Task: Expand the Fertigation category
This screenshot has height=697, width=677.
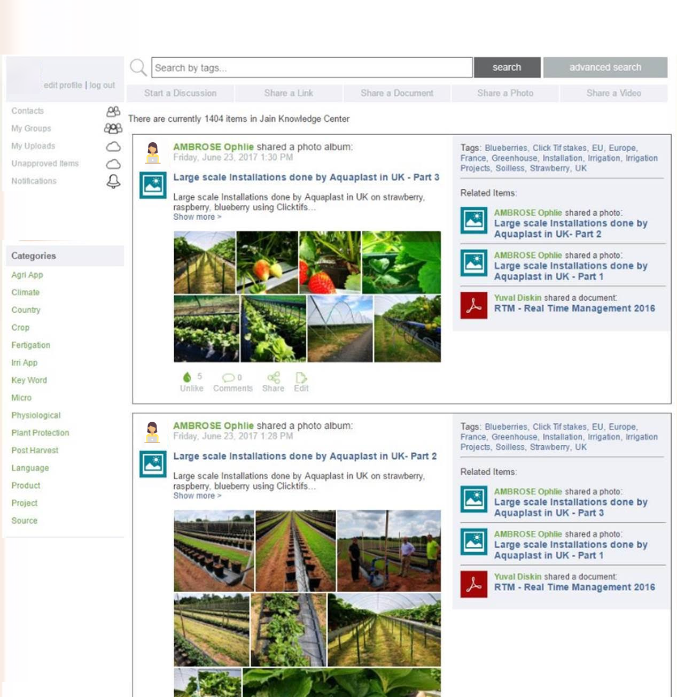Action: [x=30, y=345]
